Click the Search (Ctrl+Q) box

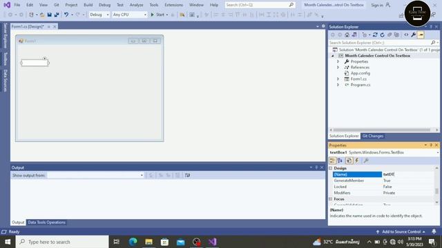[260, 5]
